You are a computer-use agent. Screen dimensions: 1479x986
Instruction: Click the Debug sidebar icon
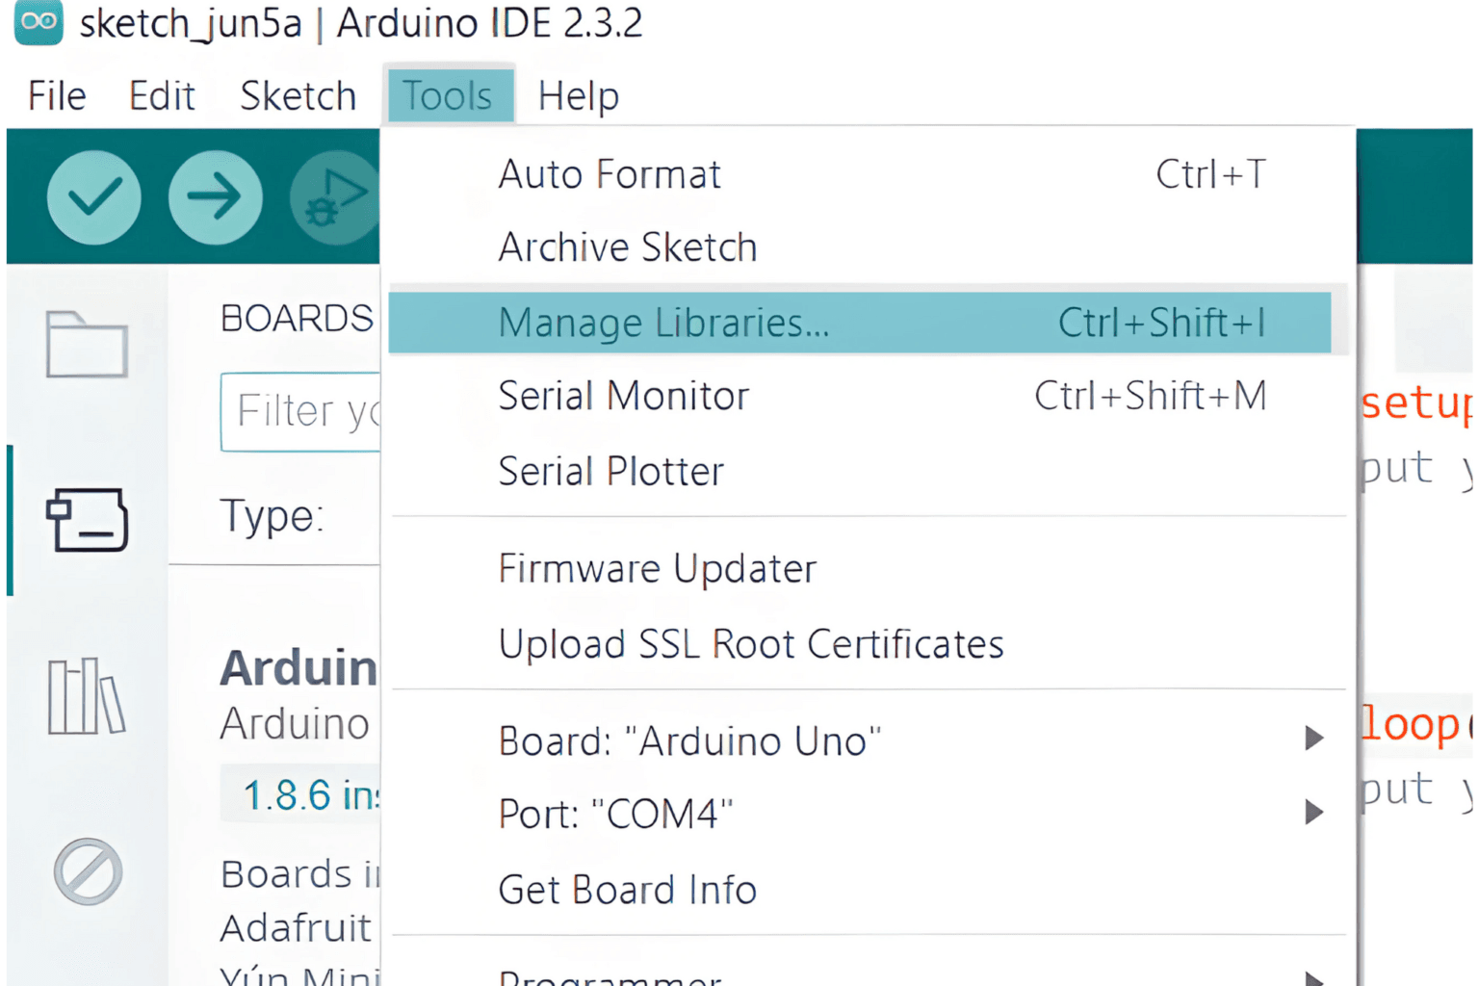[88, 872]
